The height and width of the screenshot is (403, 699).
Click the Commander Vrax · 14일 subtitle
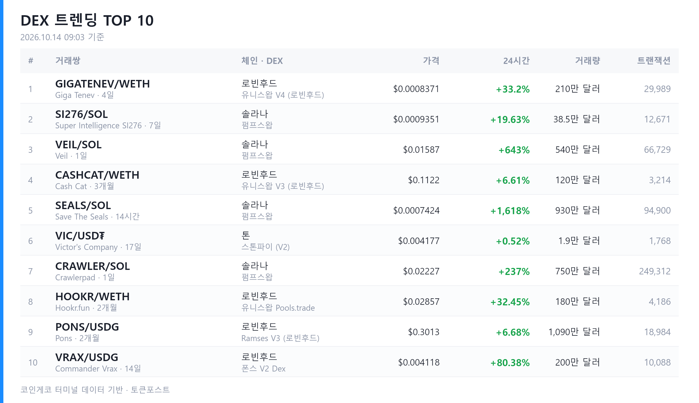click(x=98, y=369)
